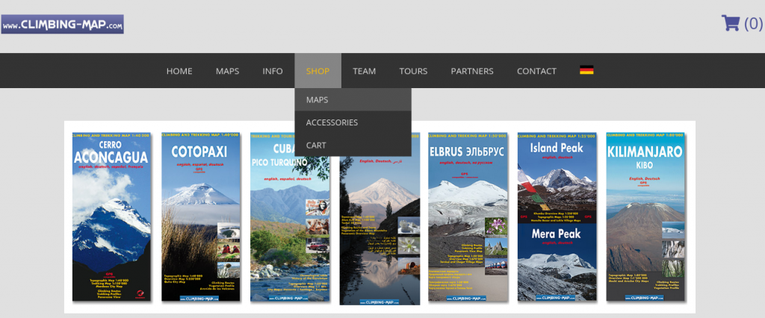Open the Kilimanjaro Kibo map cover
Viewport: 765px width, 318px height.
pos(646,216)
